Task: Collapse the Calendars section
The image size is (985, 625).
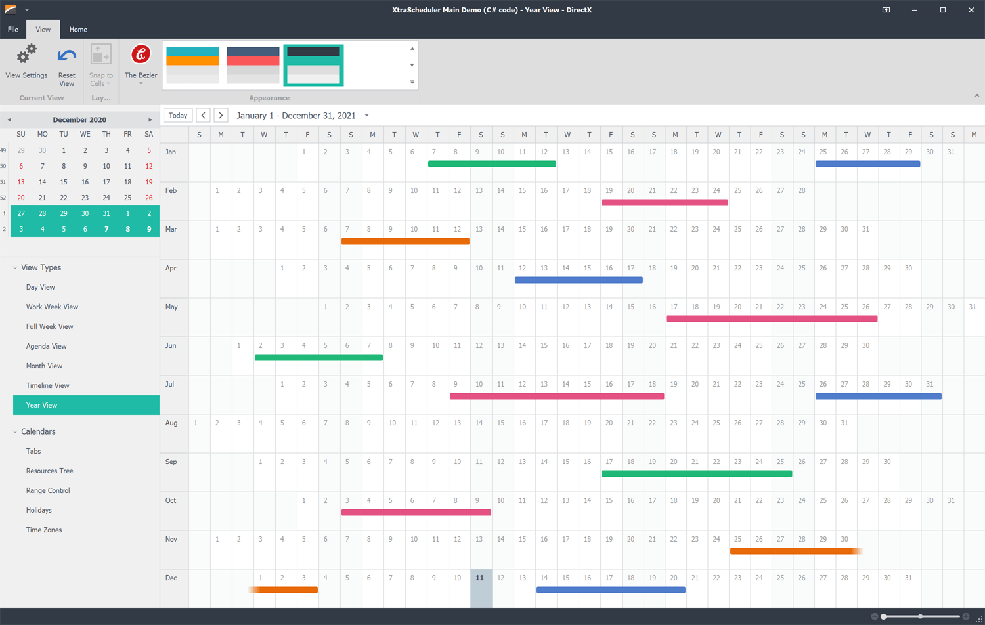Action: (x=15, y=431)
